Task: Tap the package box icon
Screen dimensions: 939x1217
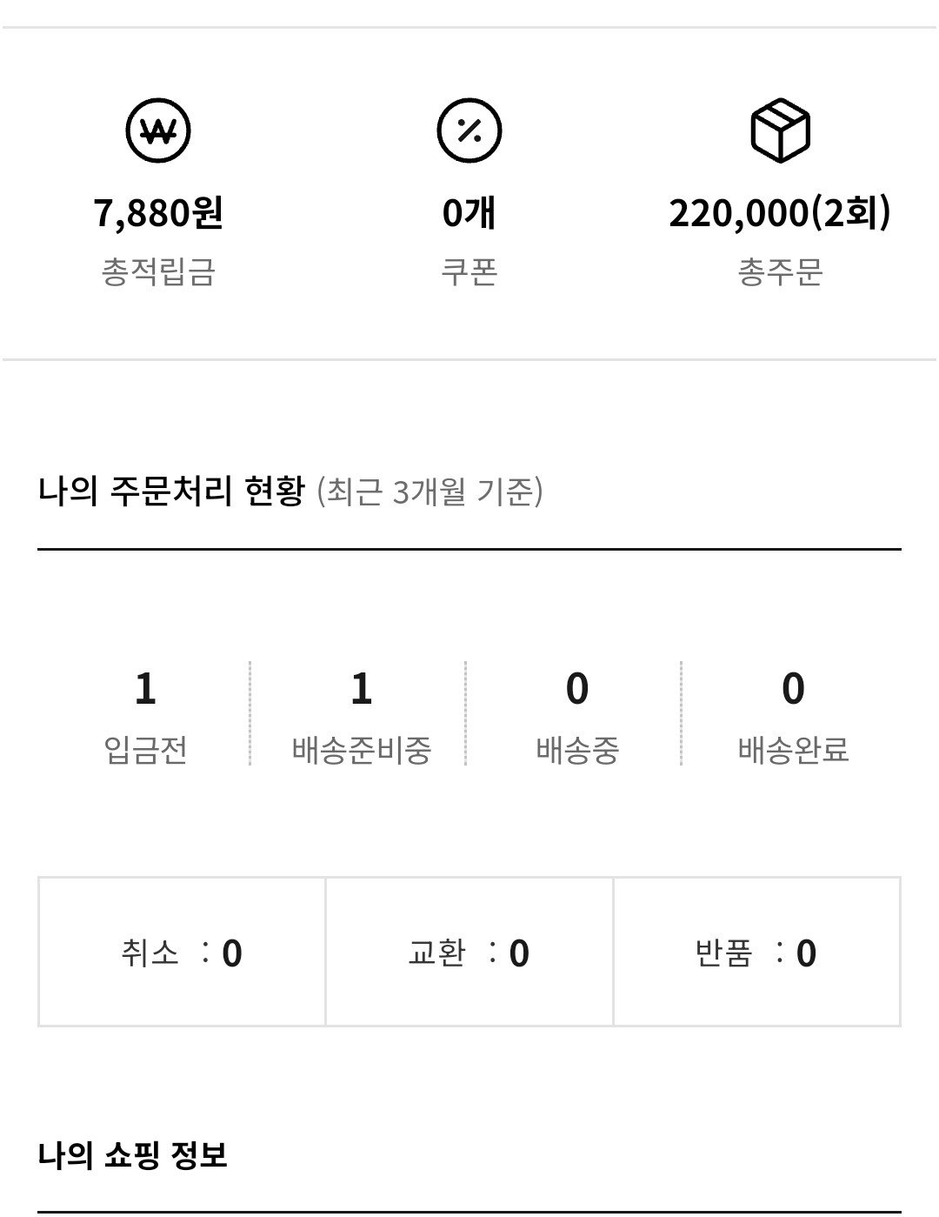Action: (780, 130)
